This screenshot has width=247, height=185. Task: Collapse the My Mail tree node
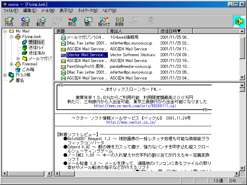click(5, 31)
